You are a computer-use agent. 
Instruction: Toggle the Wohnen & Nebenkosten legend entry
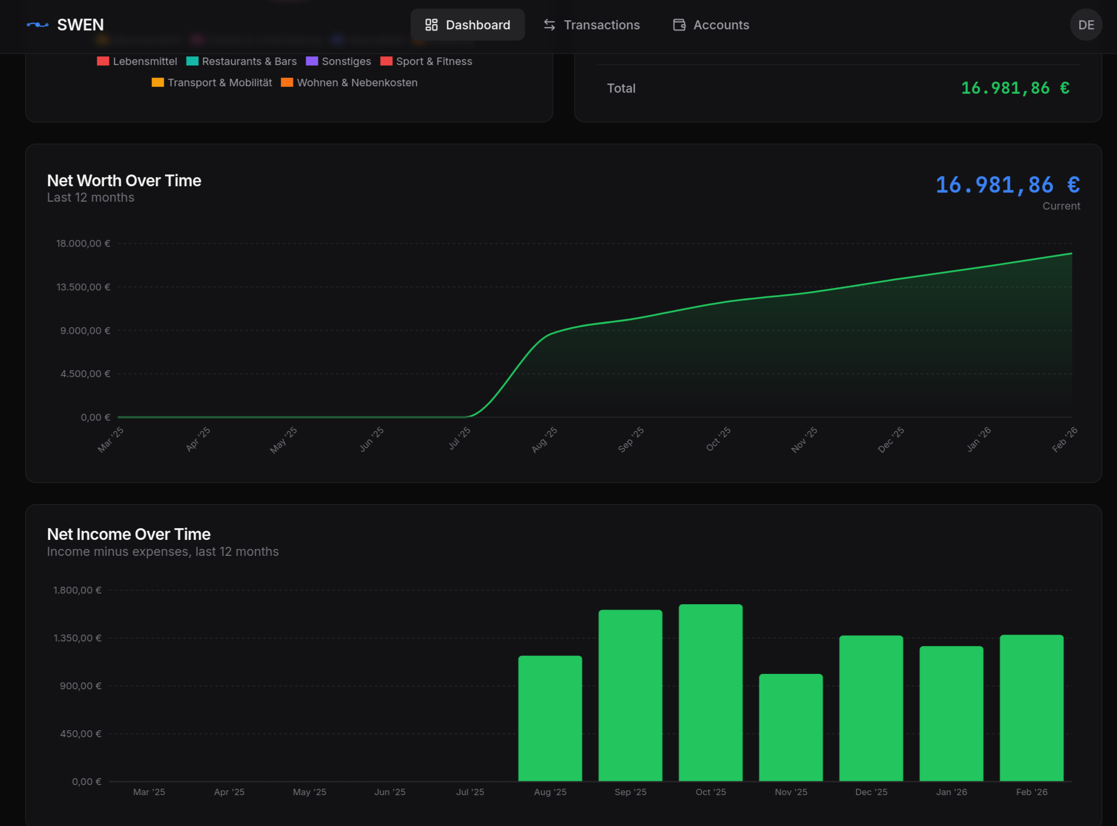[x=349, y=82]
